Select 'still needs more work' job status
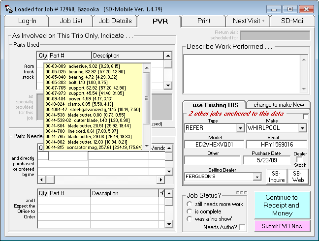Viewport: 319px width, 241px height. 190,204
